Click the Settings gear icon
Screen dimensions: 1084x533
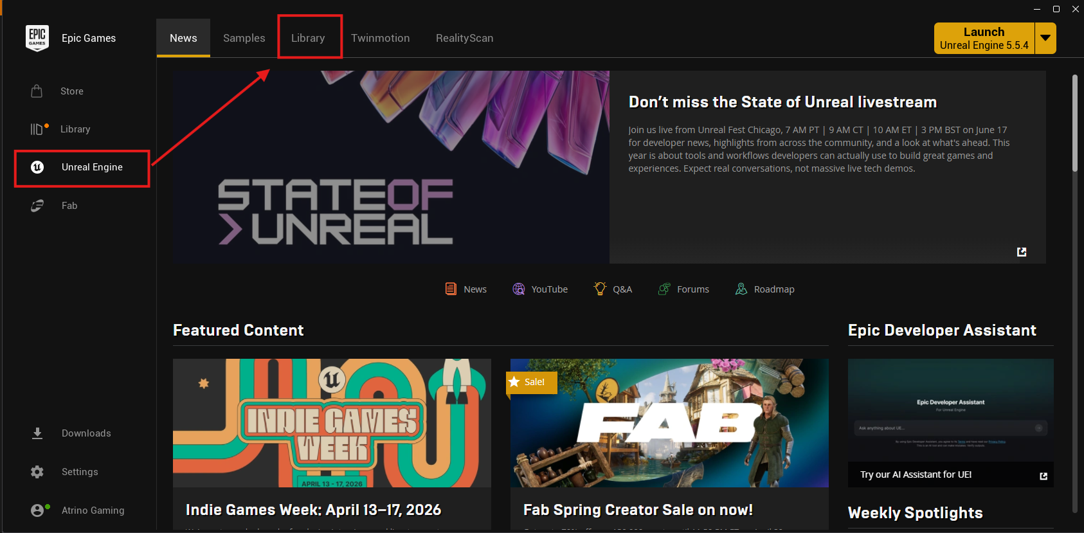(x=37, y=472)
